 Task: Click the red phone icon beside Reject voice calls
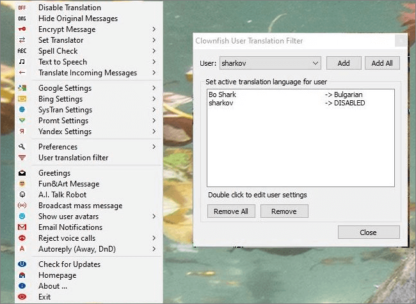(22, 238)
